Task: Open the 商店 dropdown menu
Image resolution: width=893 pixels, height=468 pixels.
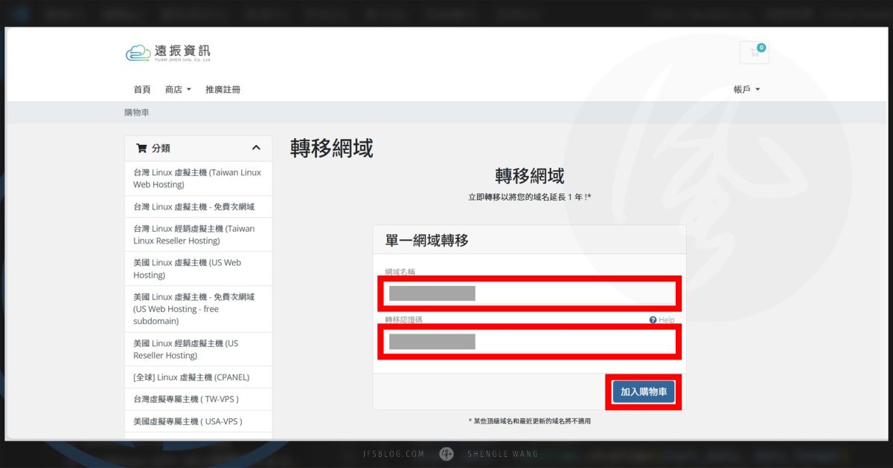Action: click(176, 89)
